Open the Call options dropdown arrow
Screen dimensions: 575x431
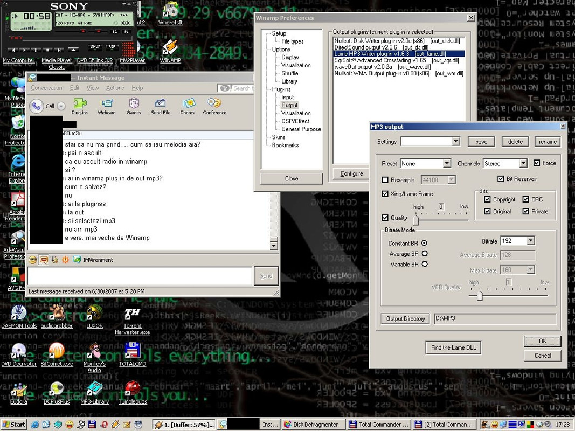click(x=61, y=106)
